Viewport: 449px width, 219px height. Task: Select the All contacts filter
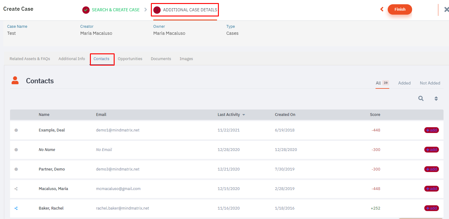click(378, 83)
